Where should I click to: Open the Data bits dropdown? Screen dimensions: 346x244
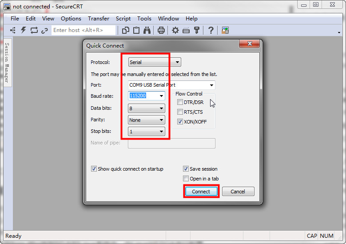tap(147, 108)
